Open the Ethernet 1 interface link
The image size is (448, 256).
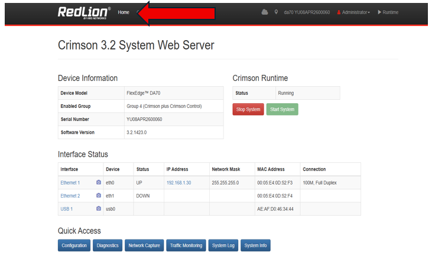[x=70, y=183]
